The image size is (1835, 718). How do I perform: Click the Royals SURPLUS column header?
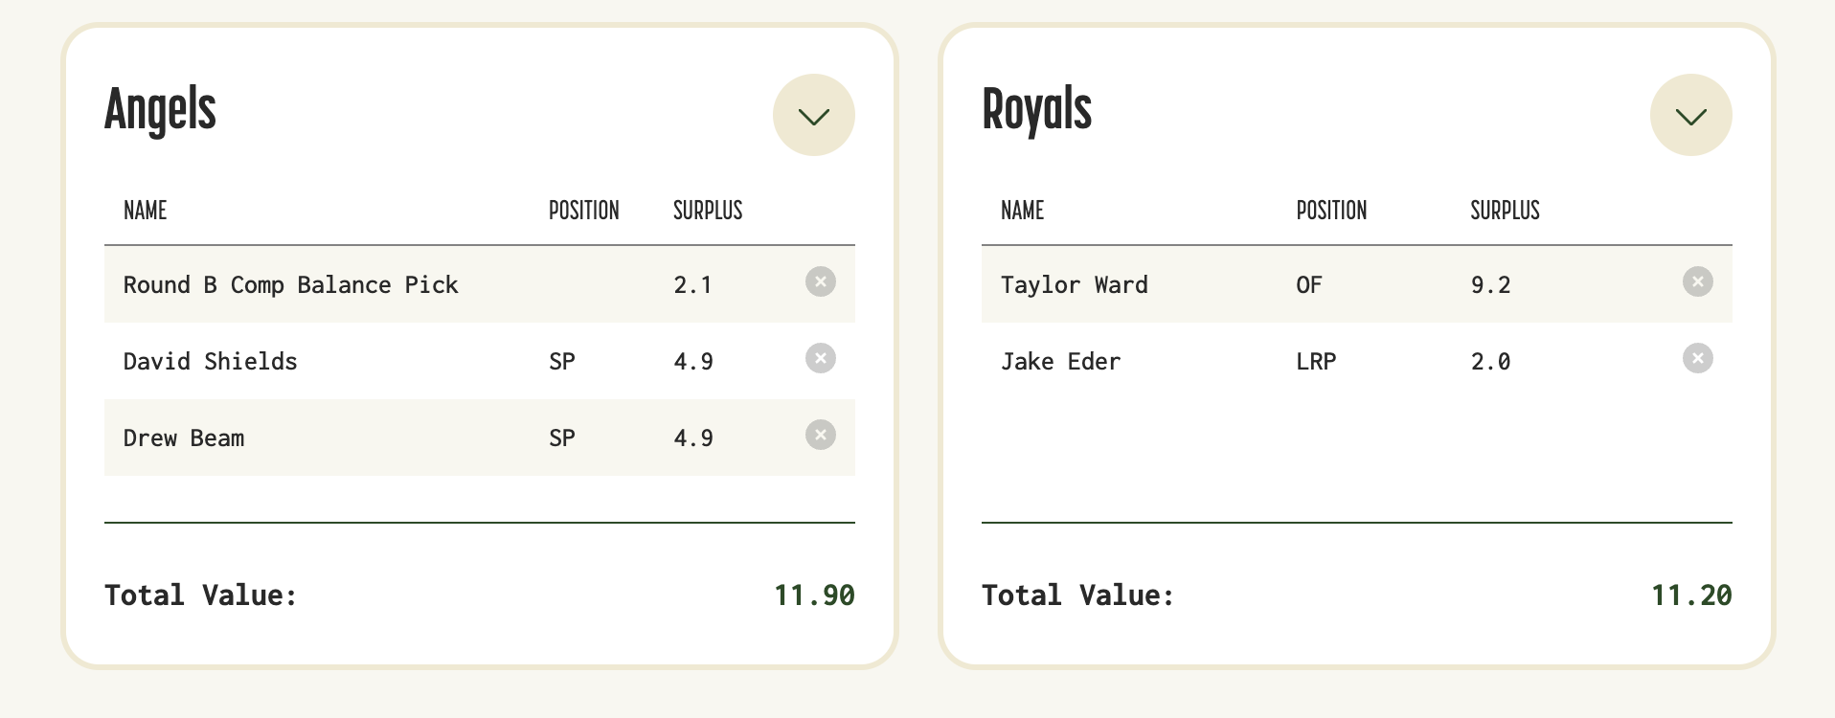click(1505, 211)
